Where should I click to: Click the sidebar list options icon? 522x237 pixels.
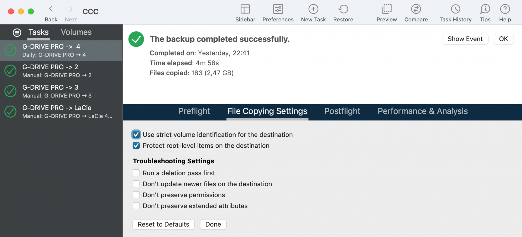click(x=17, y=33)
